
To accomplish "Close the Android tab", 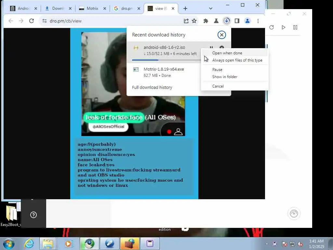I will click(36, 8).
